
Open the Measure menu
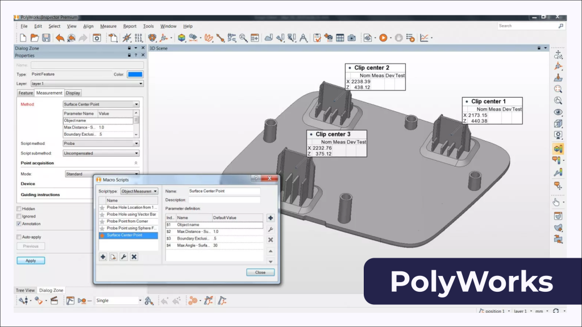coord(108,26)
